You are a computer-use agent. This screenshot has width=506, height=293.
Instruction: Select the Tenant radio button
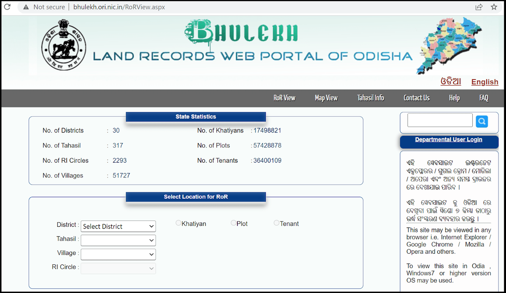(x=276, y=223)
